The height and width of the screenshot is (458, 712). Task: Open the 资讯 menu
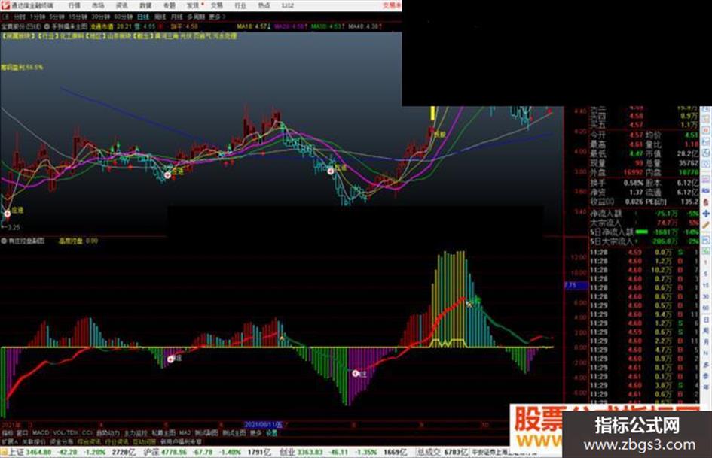point(122,5)
